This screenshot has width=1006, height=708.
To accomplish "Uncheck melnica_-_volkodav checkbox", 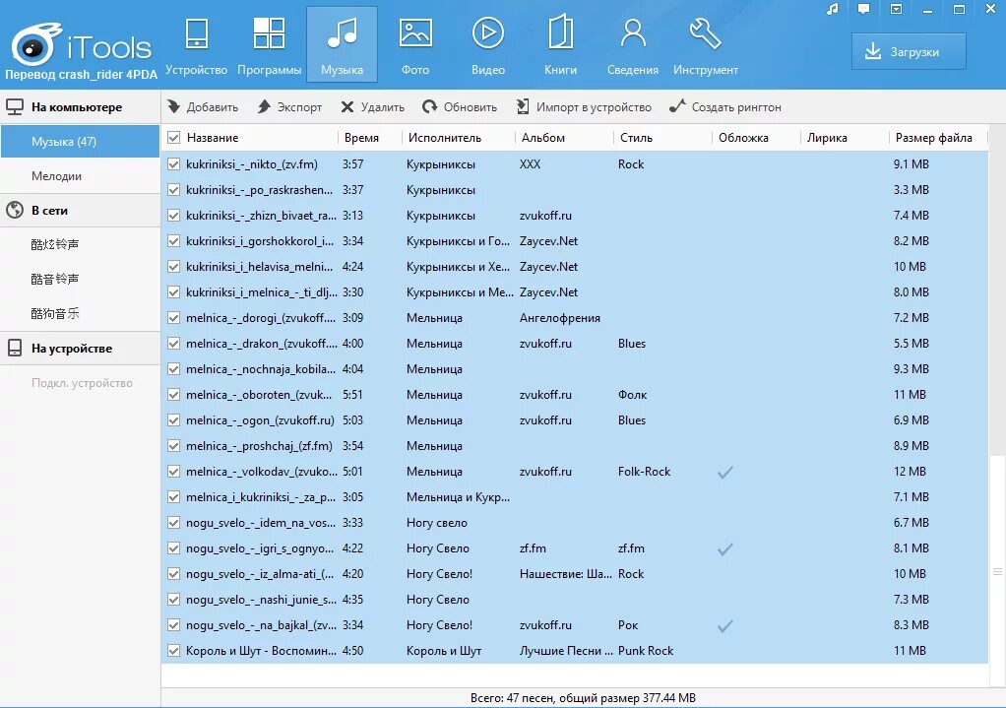I will click(x=173, y=472).
